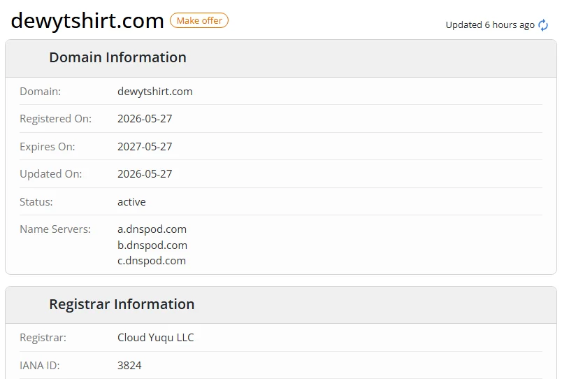Click the Expires On date 2027-05-27

tap(145, 147)
